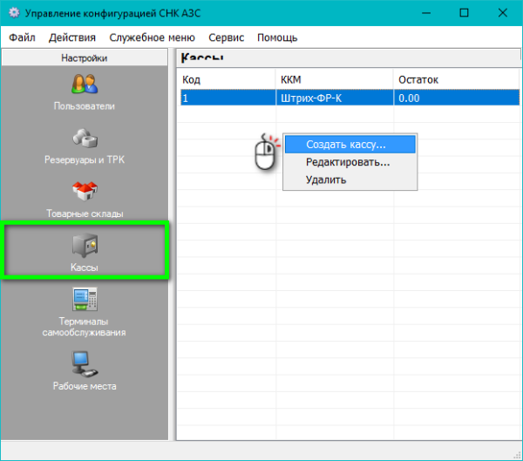The width and height of the screenshot is (523, 461).
Task: Click the Настройки panel header
Action: coord(85,58)
